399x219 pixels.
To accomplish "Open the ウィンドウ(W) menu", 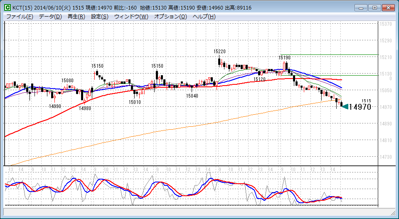I will (131, 17).
